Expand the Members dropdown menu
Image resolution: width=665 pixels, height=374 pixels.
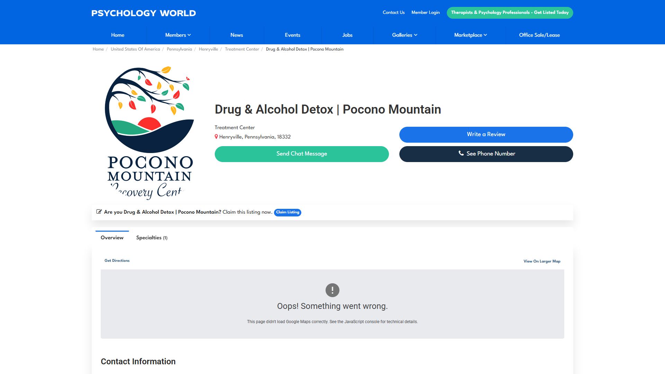pos(178,35)
